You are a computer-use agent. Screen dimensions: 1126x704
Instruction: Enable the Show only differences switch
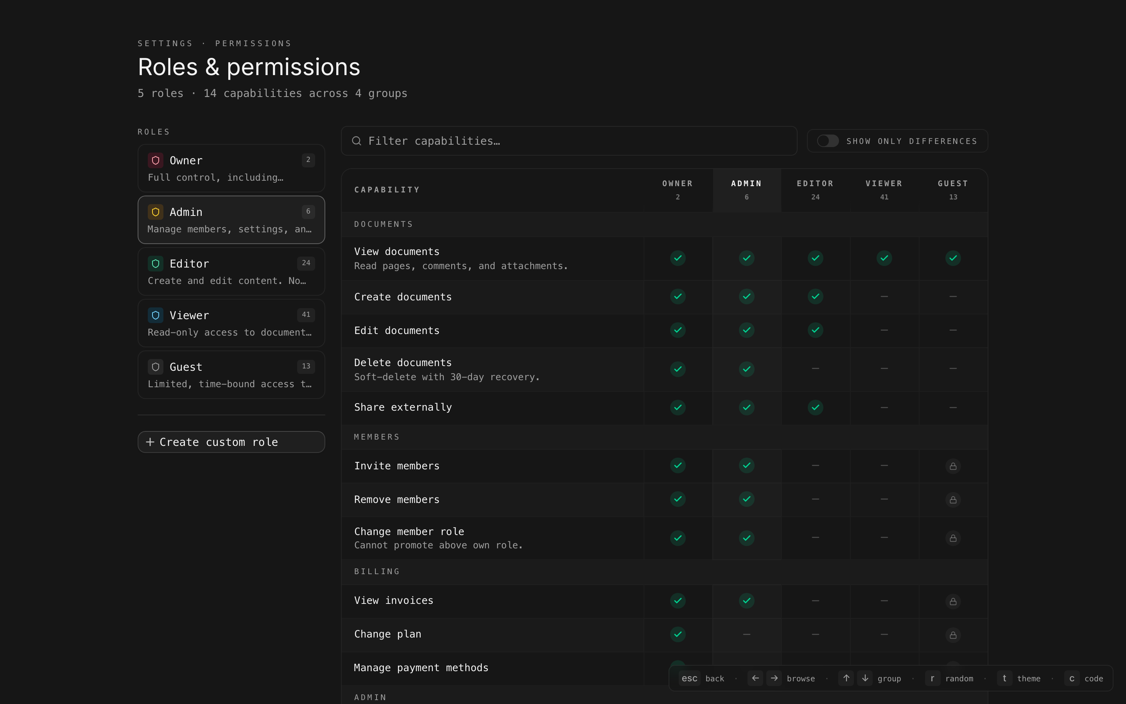[827, 141]
